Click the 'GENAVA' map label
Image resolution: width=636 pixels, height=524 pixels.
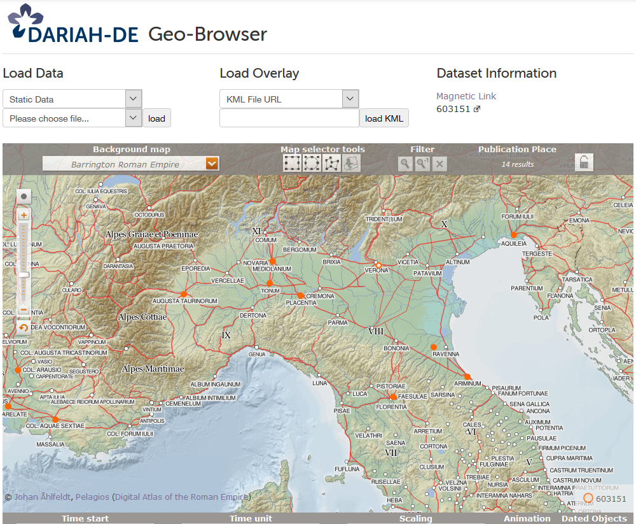coord(96,206)
